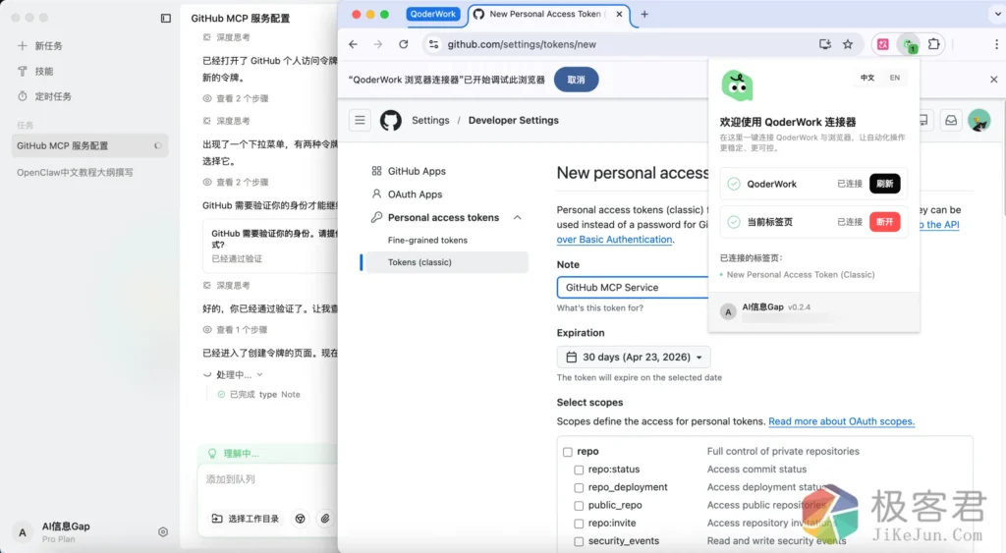
Task: Click the GitHub Octocat logo
Action: pyautogui.click(x=391, y=120)
